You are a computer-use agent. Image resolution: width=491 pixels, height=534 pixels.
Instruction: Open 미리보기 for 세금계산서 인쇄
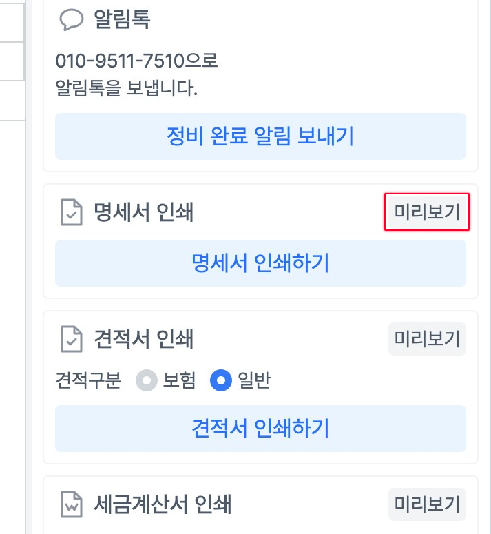coord(427,504)
